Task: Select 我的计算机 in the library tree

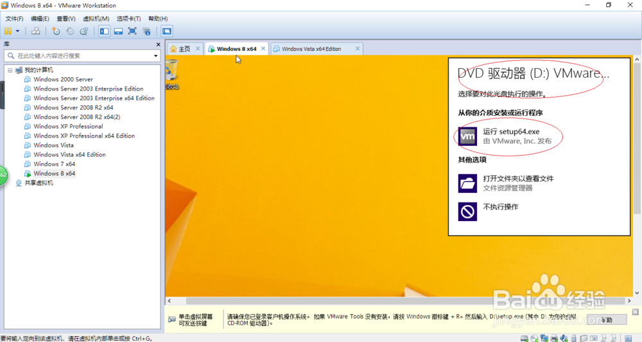Action: click(39, 70)
